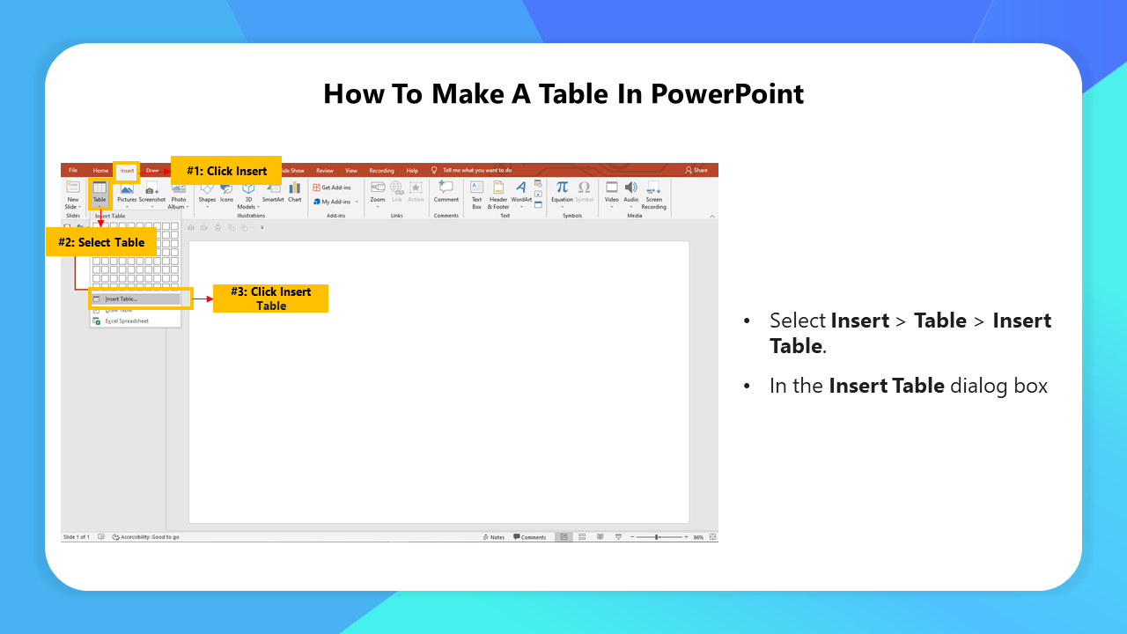Click the greyed Link icon
1127x634 pixels.
396,188
